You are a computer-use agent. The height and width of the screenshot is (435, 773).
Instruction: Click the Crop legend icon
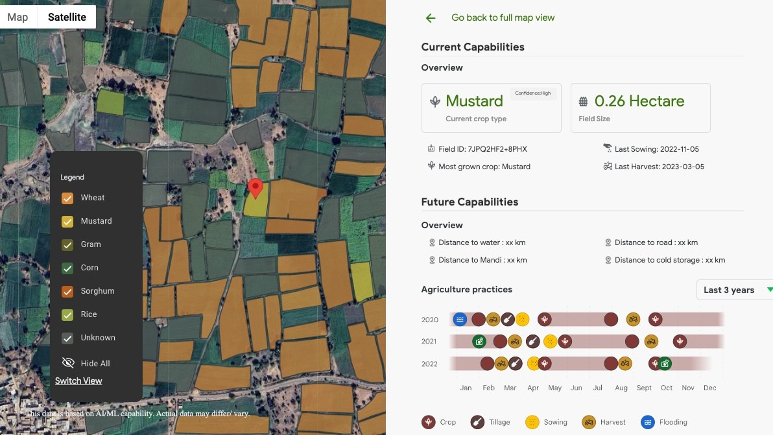pos(429,421)
